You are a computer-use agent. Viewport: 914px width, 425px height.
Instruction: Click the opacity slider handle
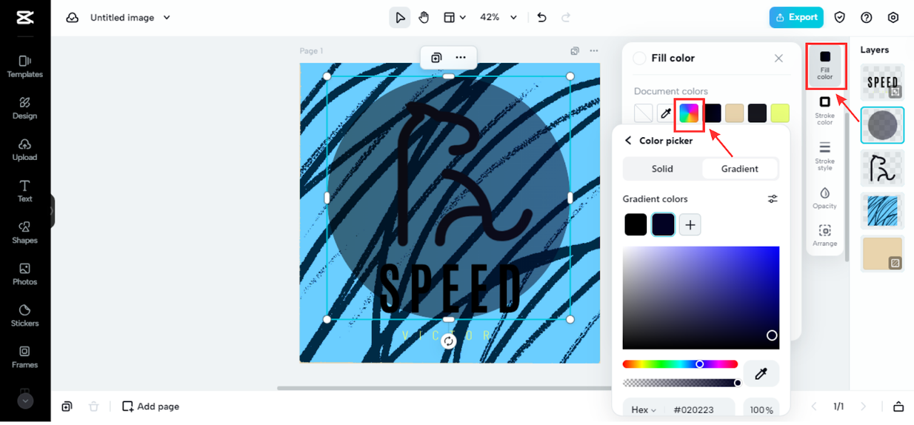click(x=738, y=383)
